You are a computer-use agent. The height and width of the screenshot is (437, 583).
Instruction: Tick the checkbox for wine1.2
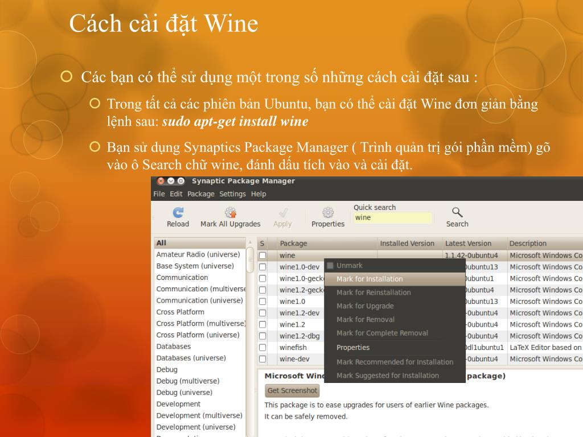pyautogui.click(x=262, y=324)
